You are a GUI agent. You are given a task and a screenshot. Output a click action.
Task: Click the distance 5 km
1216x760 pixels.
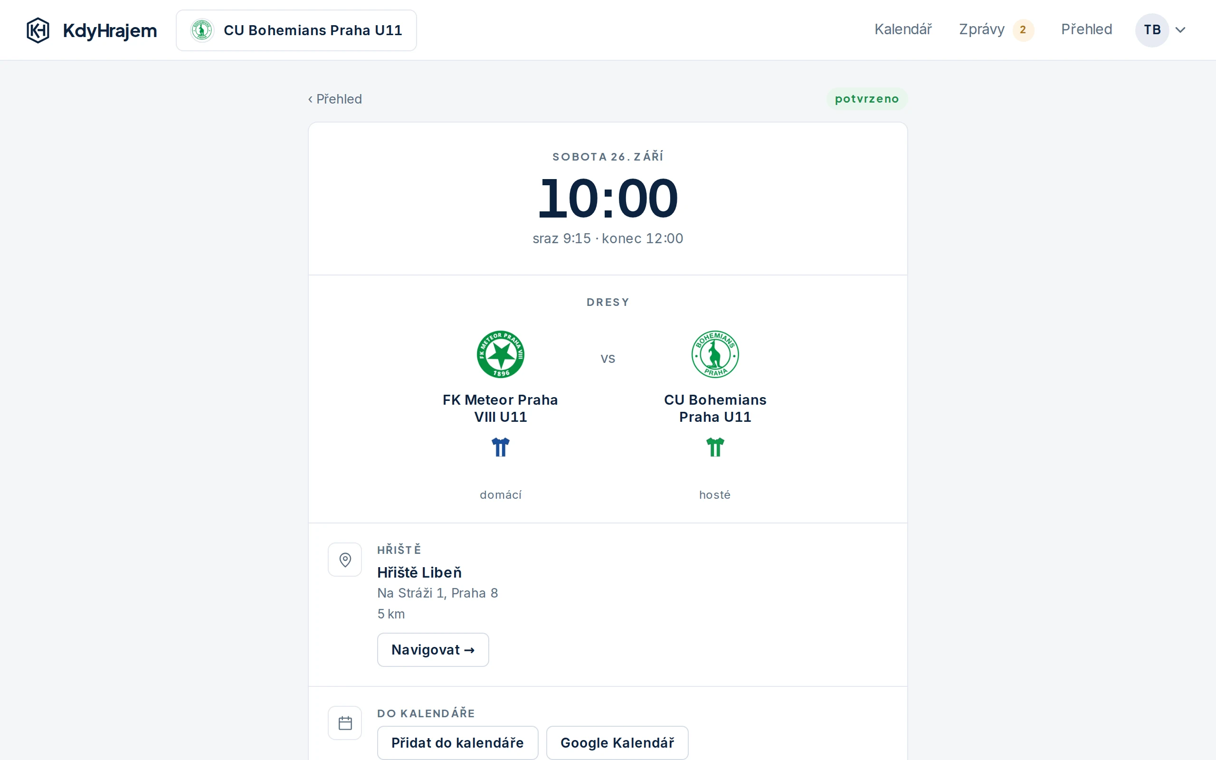coord(391,614)
